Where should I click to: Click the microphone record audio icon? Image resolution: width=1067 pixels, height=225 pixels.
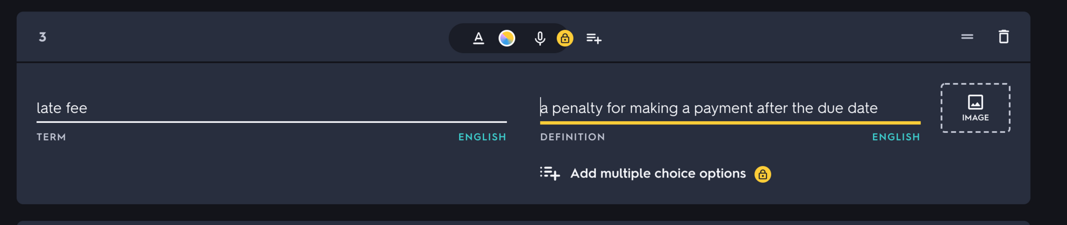click(x=540, y=38)
